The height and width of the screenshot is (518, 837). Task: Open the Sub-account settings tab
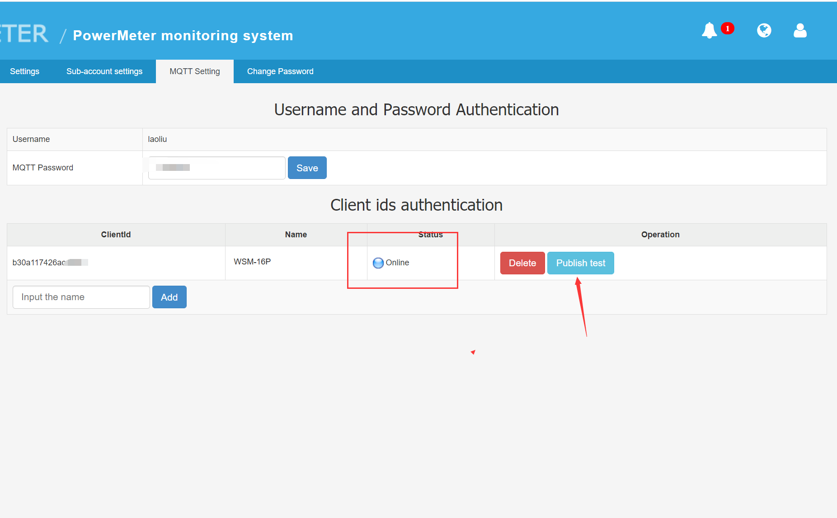[x=104, y=71]
